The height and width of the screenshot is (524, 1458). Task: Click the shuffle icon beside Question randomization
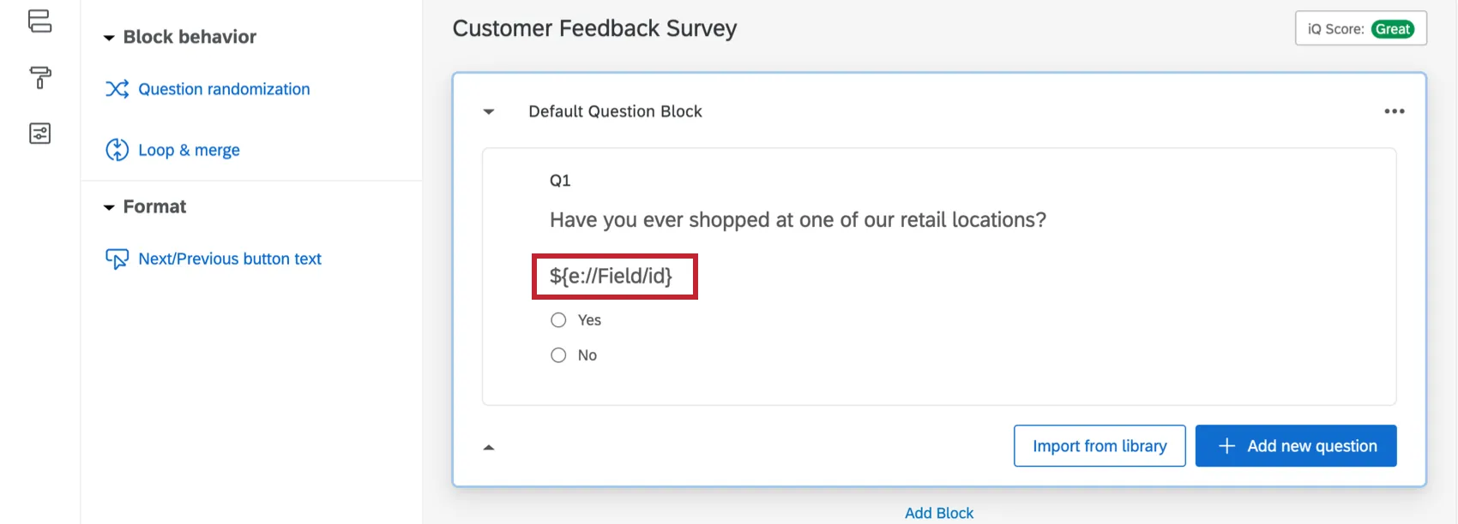[117, 88]
